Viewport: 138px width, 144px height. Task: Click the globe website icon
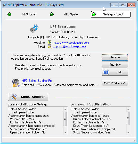50,42
